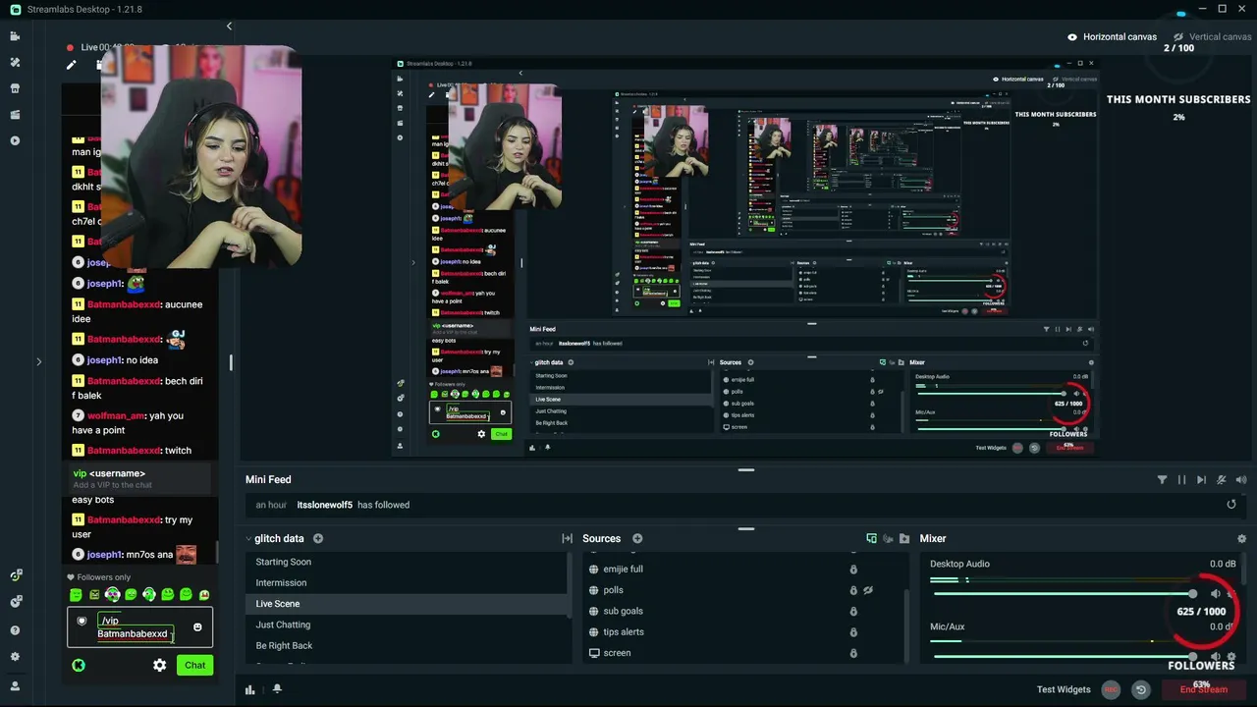Toggle Horizontal canvas visibility
This screenshot has width=1257, height=707.
(x=1072, y=37)
